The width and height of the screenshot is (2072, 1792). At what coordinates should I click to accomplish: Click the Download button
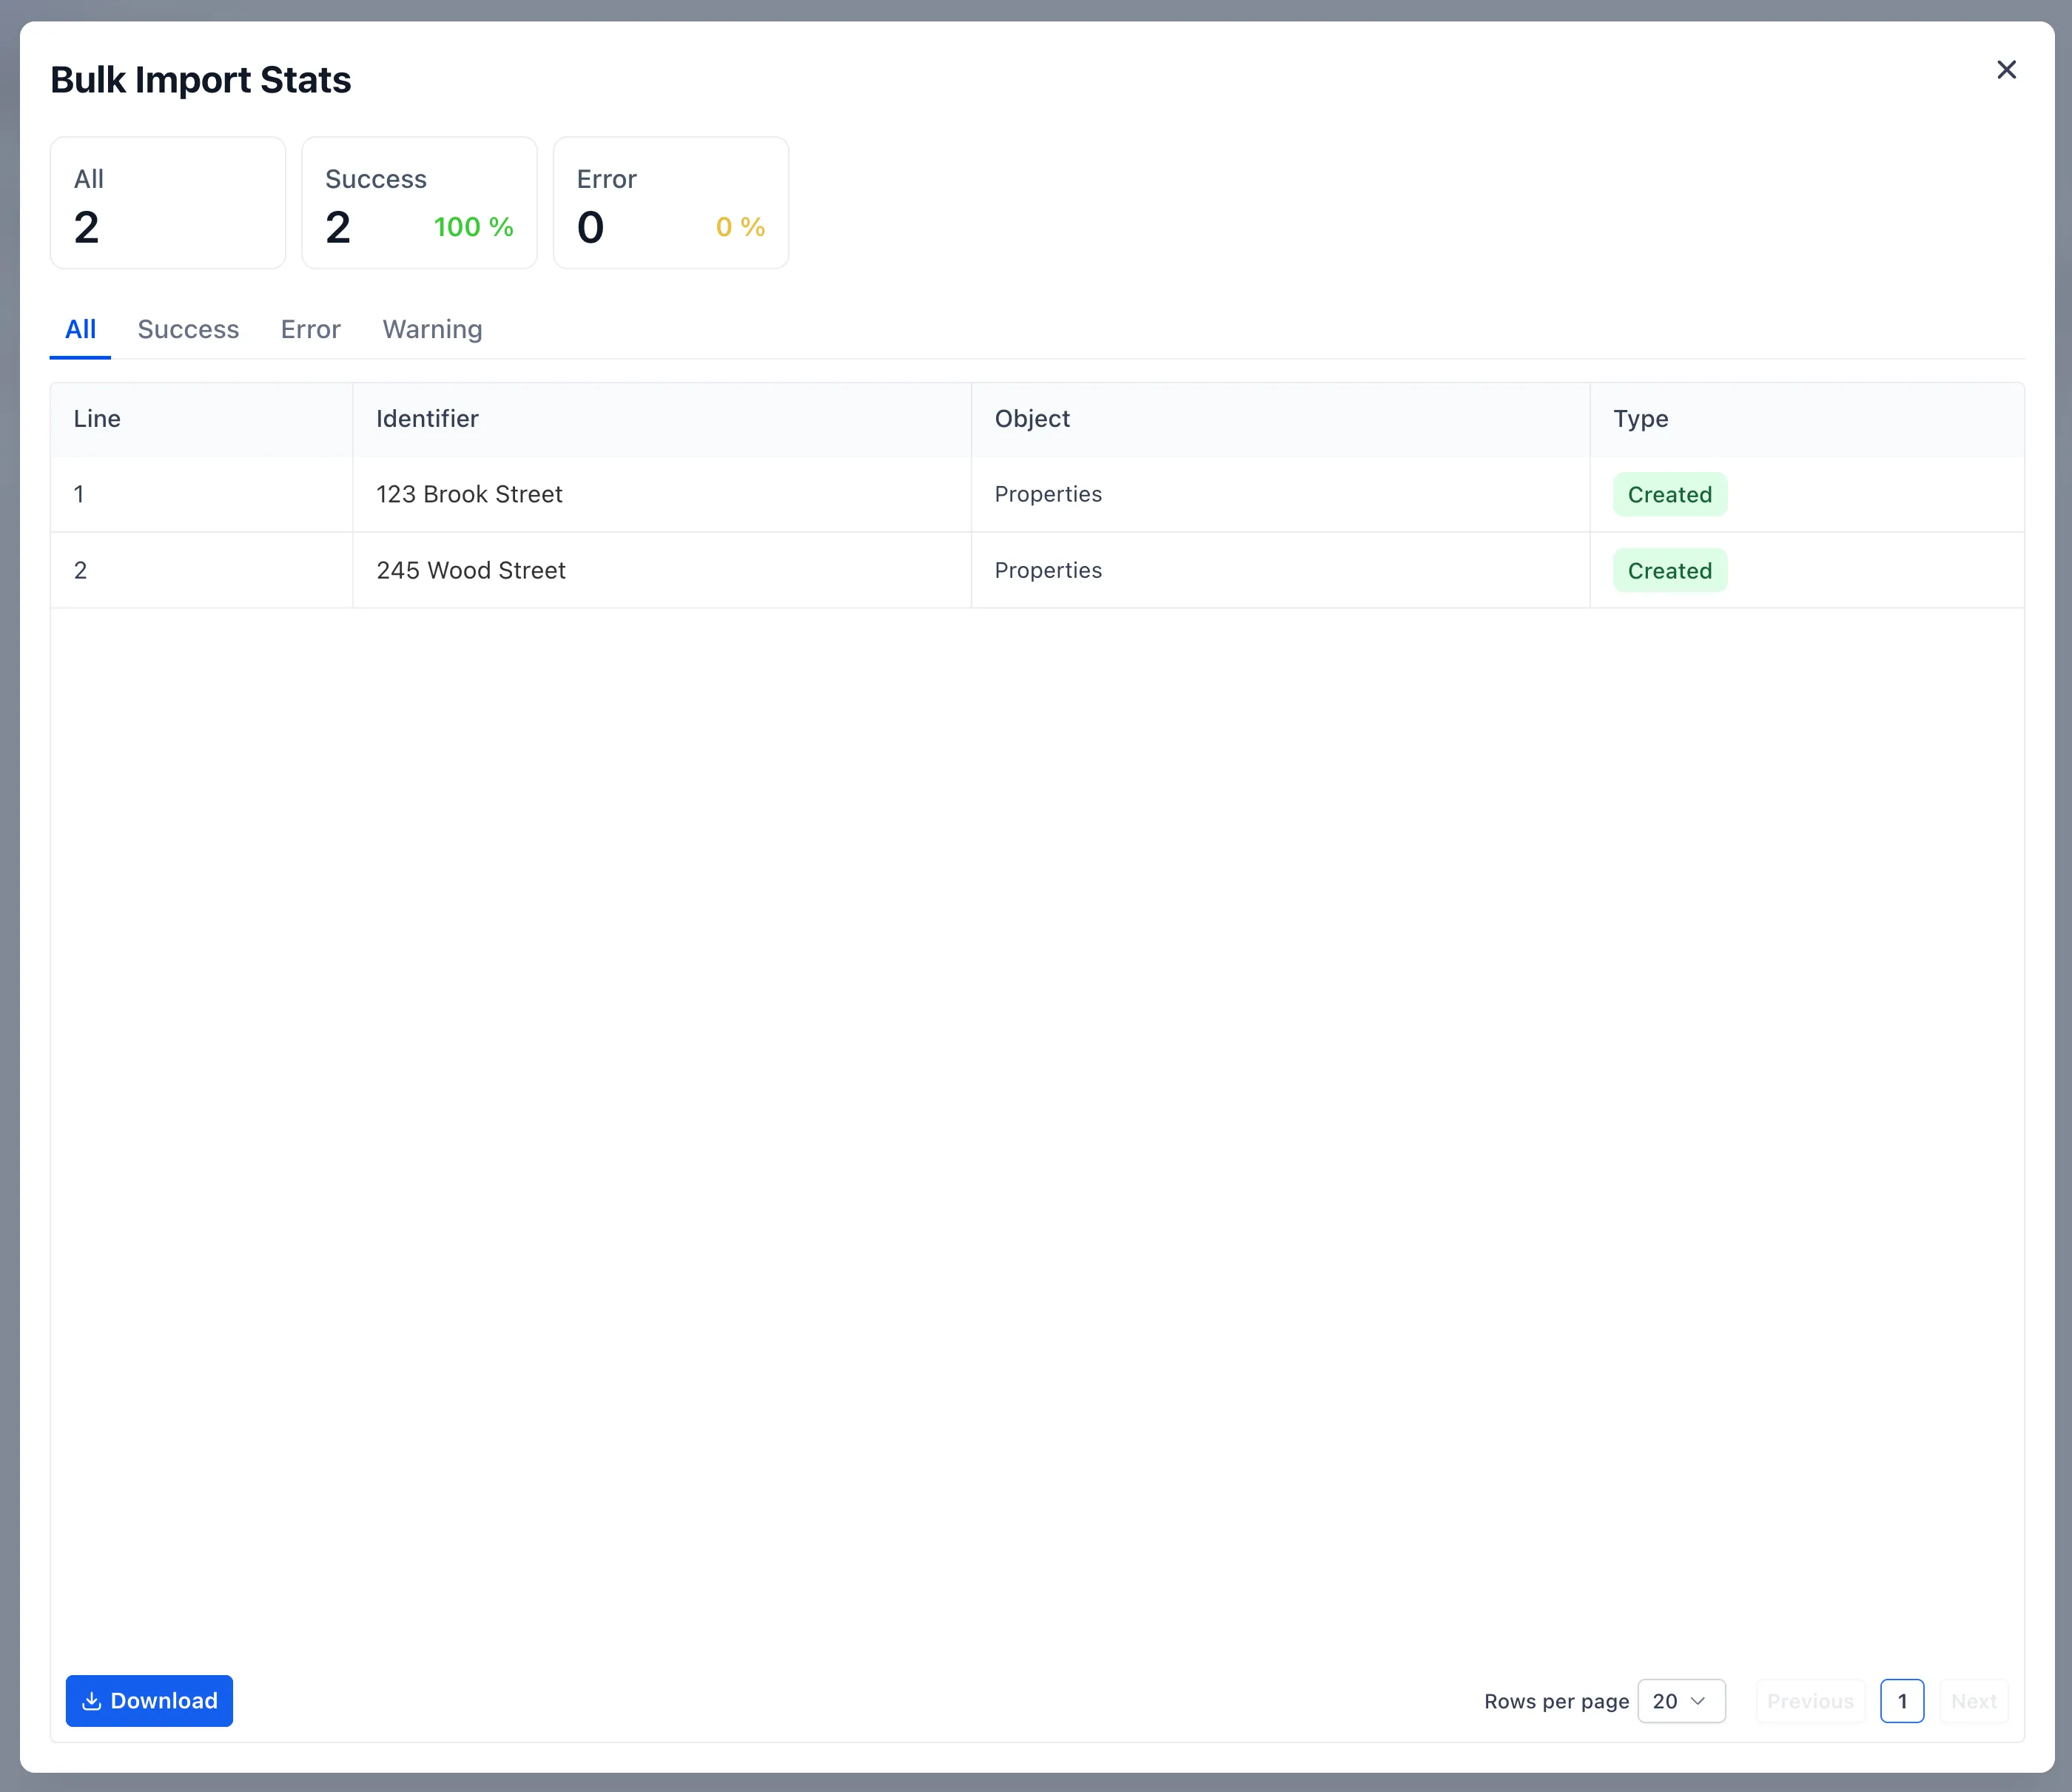tap(149, 1700)
